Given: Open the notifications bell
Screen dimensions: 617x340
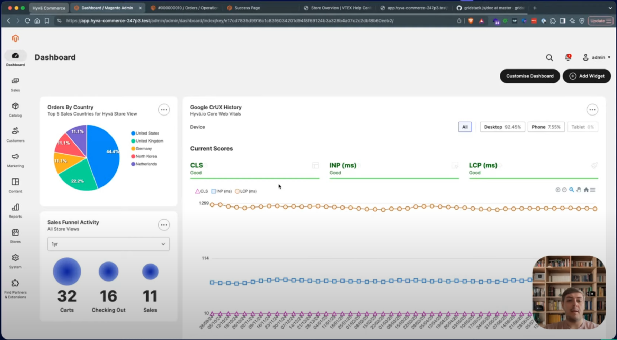Looking at the screenshot, I should [568, 57].
